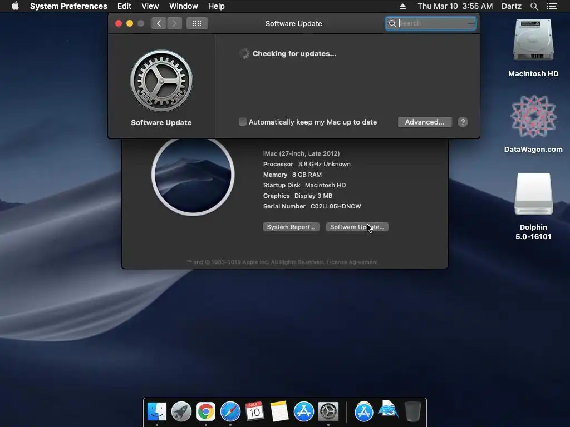This screenshot has width=570, height=427.
Task: Open Finder from the Dock
Action: pos(157,411)
